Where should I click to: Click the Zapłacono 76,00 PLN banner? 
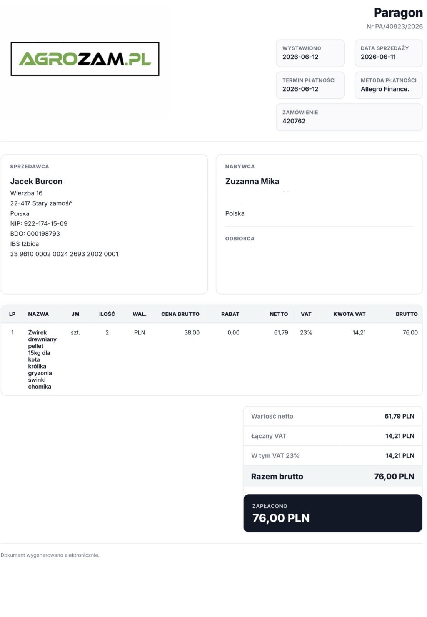(333, 513)
